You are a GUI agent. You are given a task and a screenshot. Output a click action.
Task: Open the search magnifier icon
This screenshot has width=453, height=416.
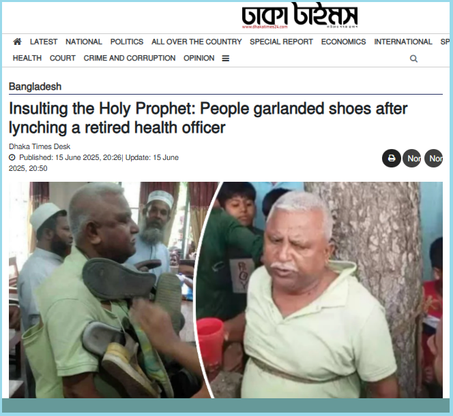click(x=413, y=59)
